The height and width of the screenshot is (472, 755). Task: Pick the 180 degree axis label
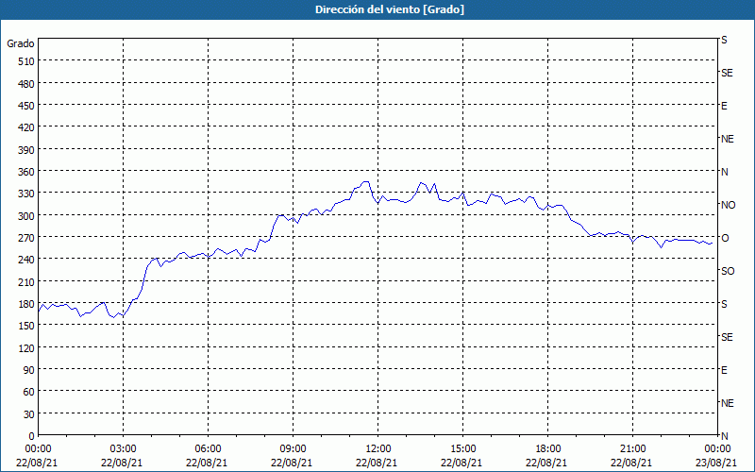click(x=26, y=304)
